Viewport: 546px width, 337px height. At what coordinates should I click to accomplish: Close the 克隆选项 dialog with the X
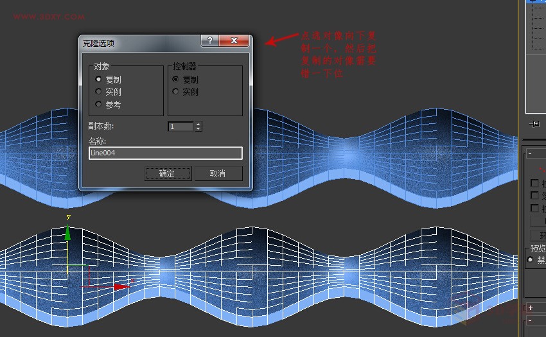[234, 40]
